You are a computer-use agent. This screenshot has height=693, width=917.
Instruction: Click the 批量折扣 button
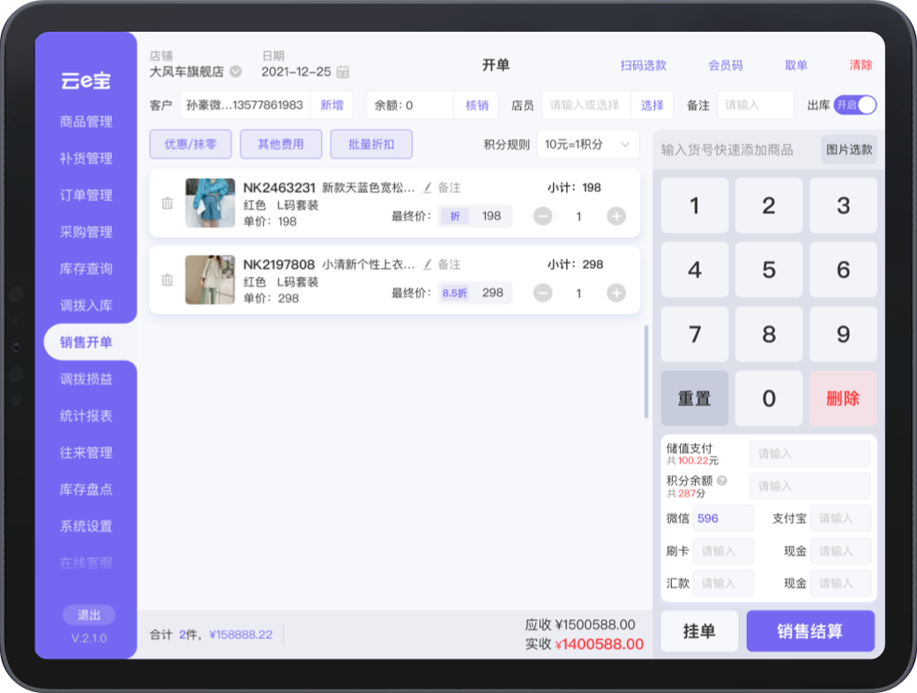371,145
